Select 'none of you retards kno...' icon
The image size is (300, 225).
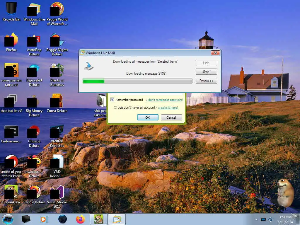coord(11,166)
